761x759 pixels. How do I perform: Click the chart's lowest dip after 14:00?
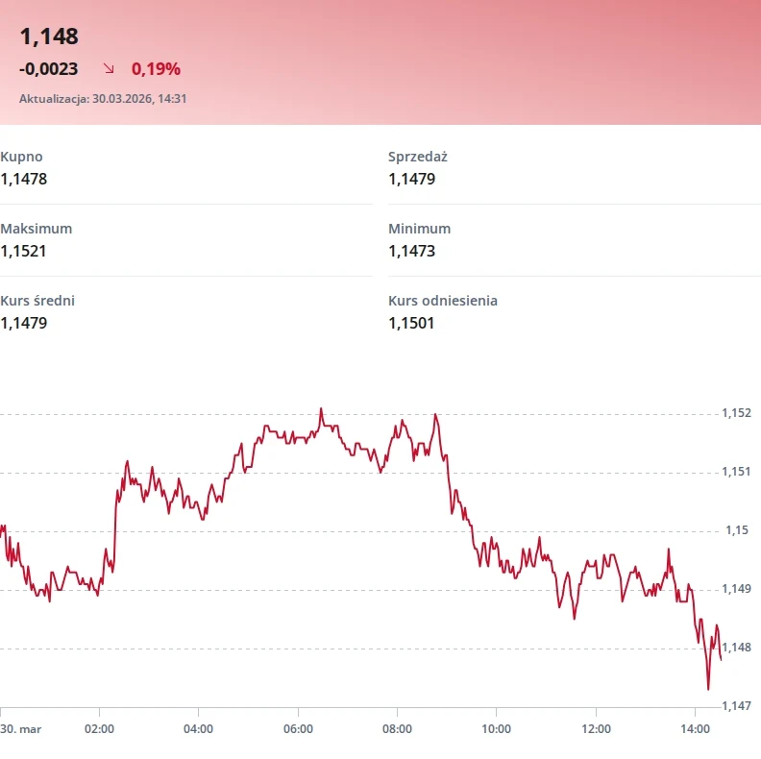708,688
